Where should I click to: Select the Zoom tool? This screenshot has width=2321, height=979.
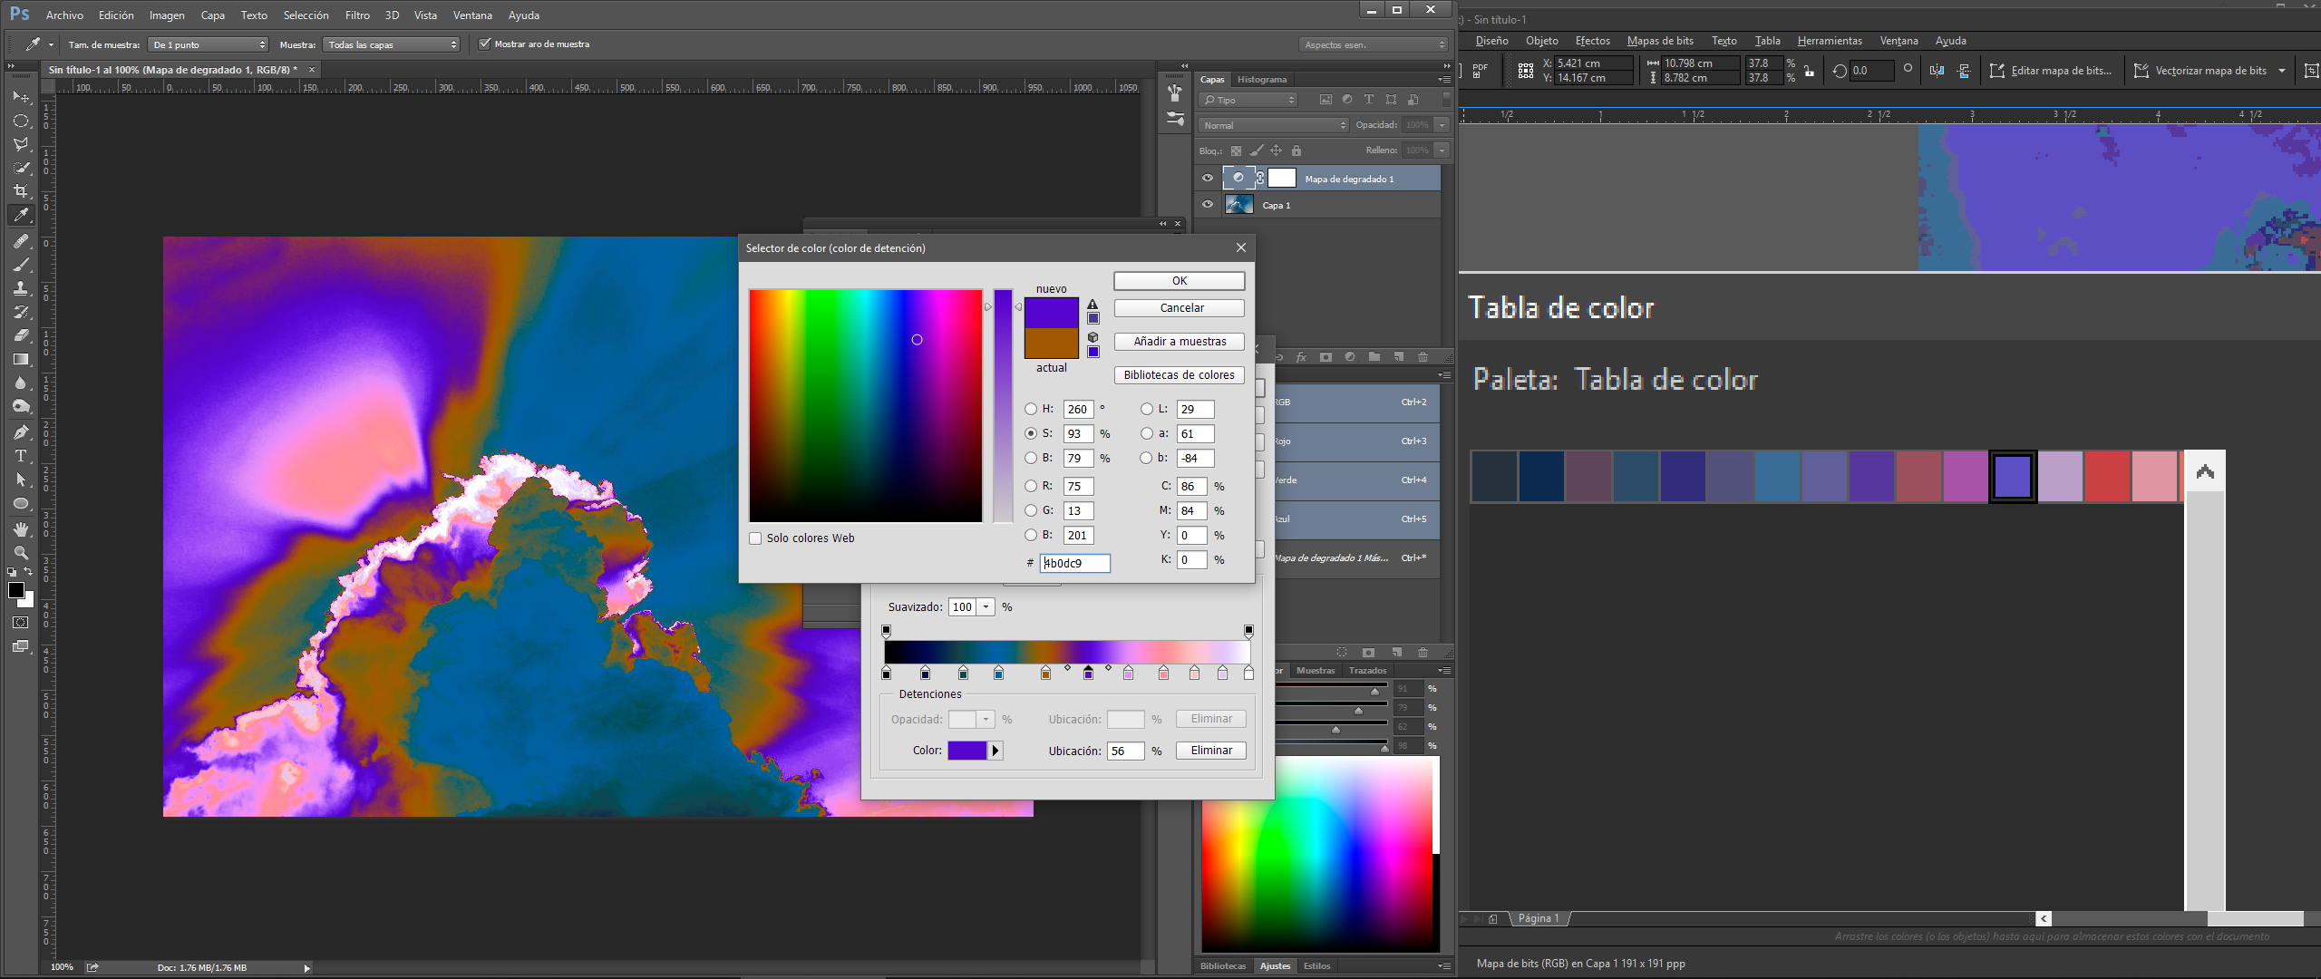[20, 552]
